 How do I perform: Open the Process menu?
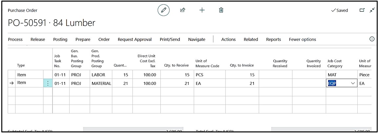click(x=15, y=39)
